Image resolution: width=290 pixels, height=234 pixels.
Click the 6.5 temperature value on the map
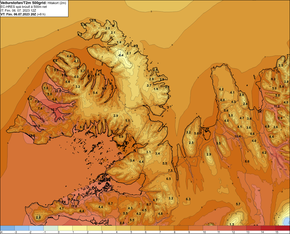(x=168, y=179)
